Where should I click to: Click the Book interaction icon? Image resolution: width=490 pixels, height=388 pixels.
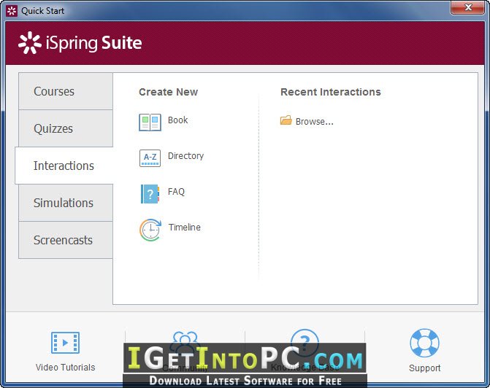click(x=150, y=122)
